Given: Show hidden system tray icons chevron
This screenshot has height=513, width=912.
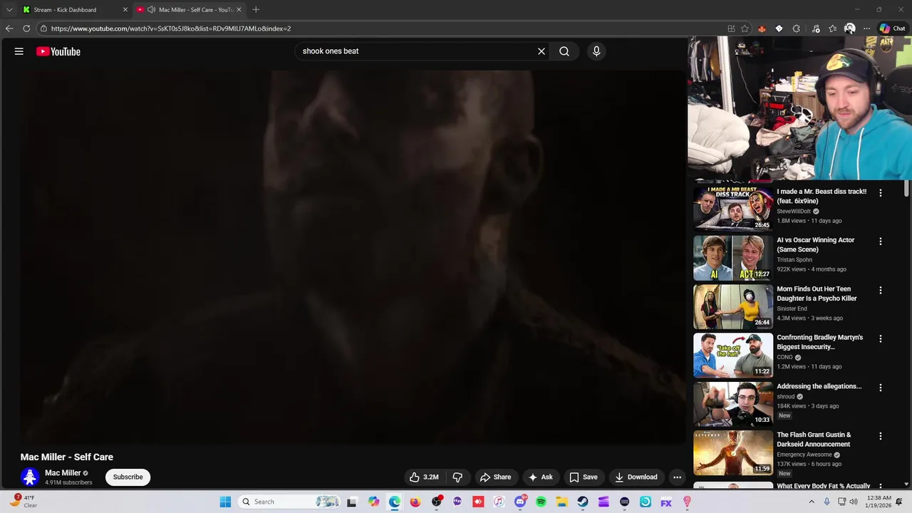Looking at the screenshot, I should pos(811,502).
